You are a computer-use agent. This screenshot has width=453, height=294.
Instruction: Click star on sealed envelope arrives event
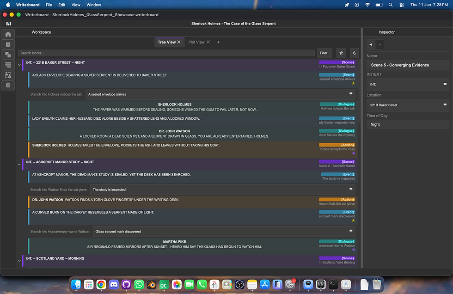point(353,83)
